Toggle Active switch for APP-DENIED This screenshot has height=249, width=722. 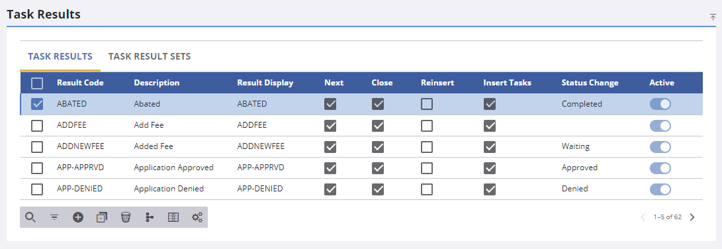click(x=660, y=189)
